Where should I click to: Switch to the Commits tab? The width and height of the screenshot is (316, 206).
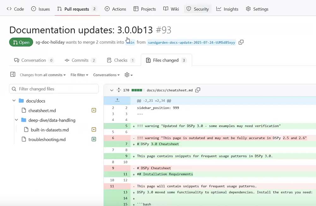[80, 60]
